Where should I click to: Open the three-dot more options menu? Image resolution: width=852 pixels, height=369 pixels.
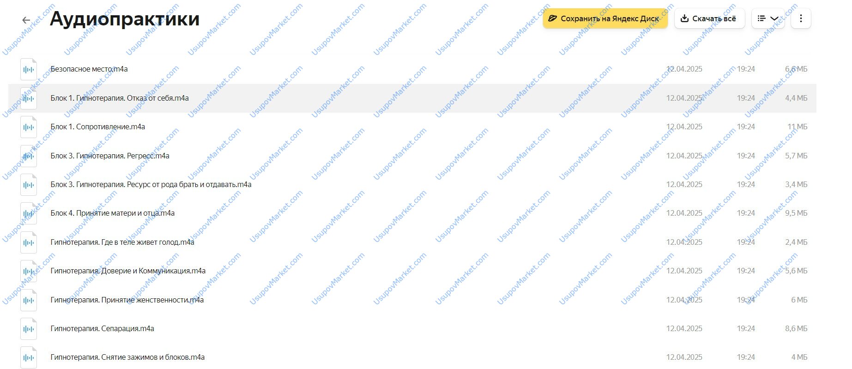(801, 18)
